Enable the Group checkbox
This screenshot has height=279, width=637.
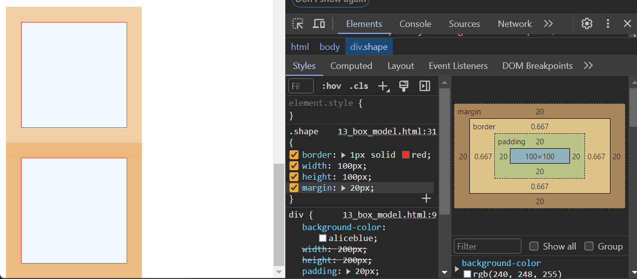click(589, 246)
